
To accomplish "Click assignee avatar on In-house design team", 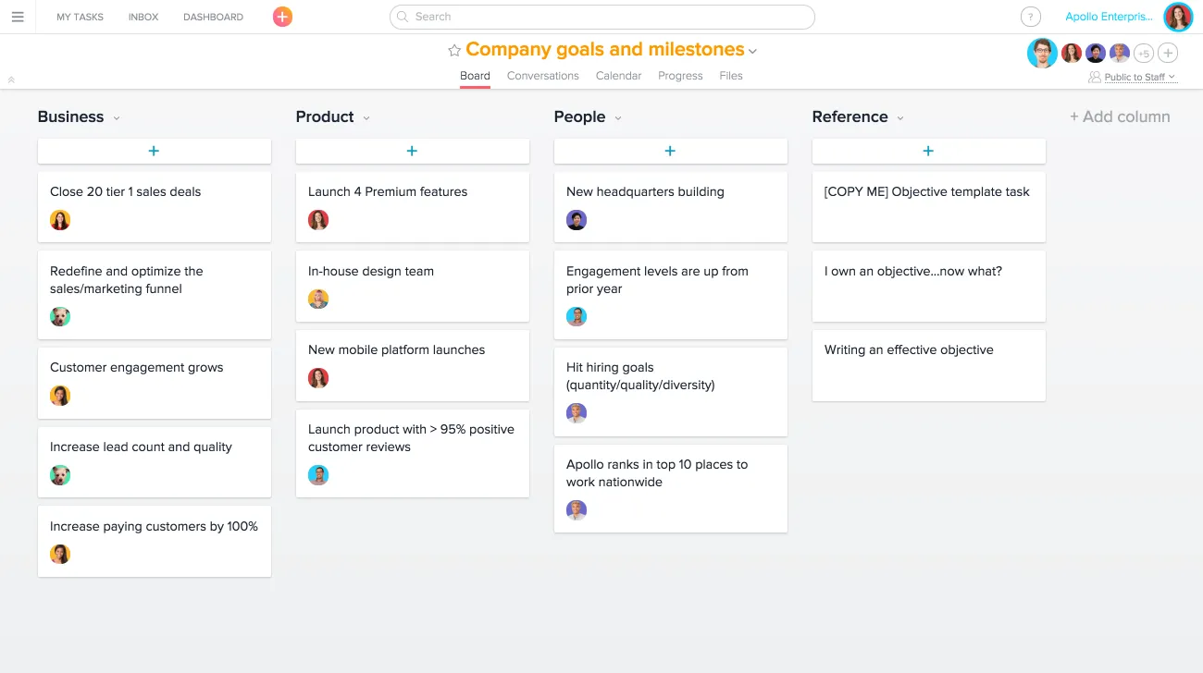I will (x=318, y=300).
